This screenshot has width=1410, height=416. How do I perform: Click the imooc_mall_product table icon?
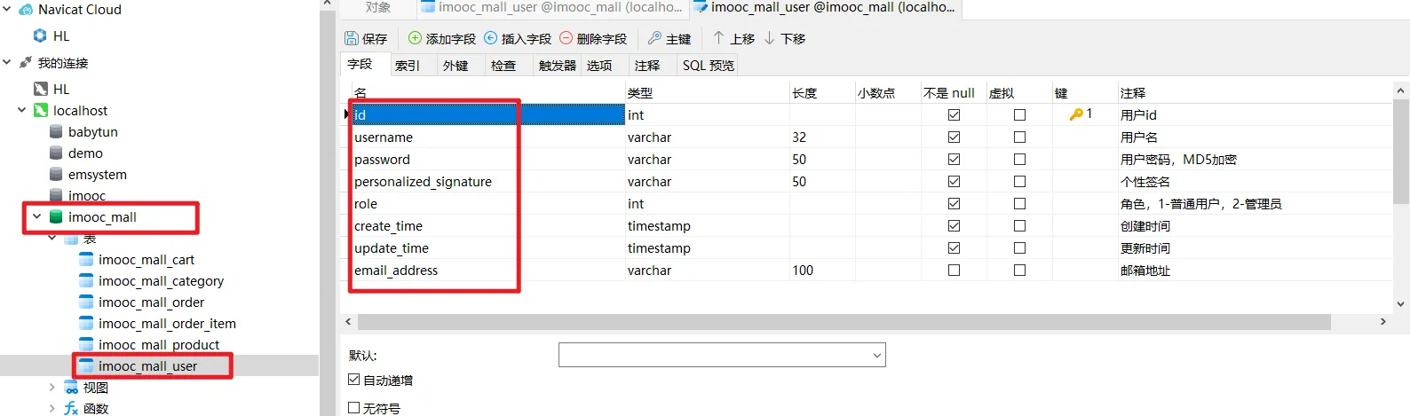tap(86, 345)
